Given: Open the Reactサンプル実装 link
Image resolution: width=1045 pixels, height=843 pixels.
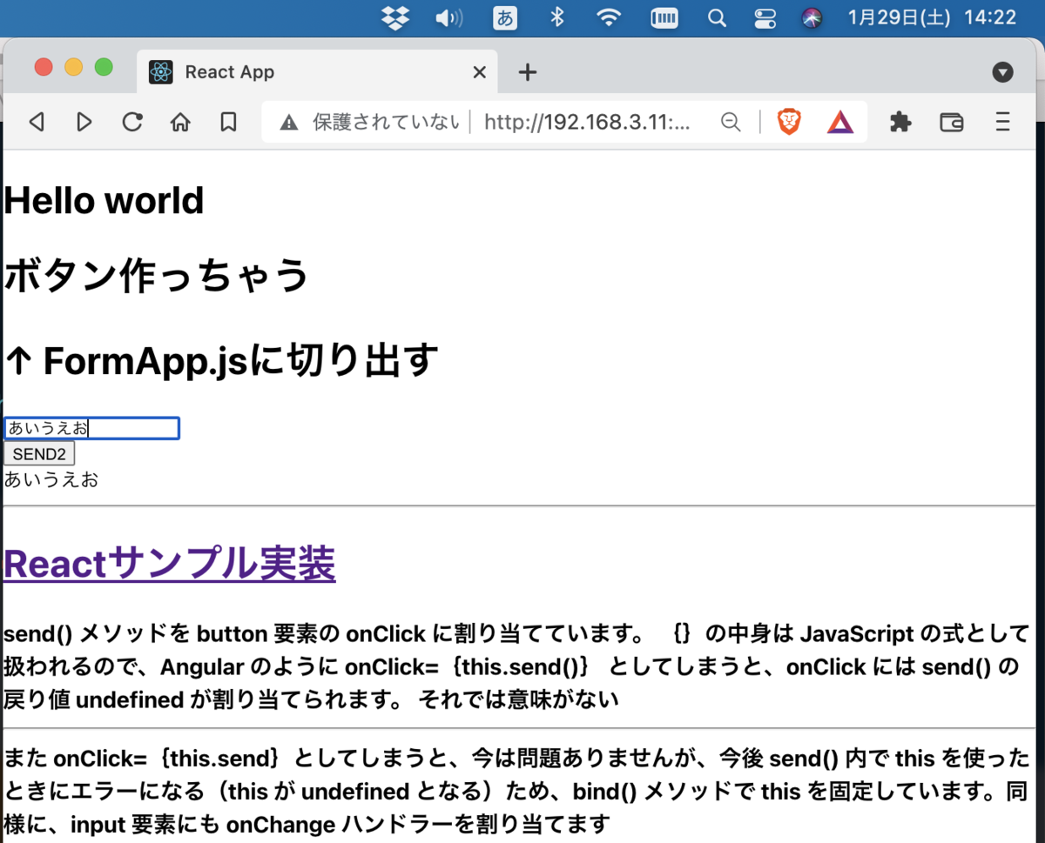Looking at the screenshot, I should (169, 564).
